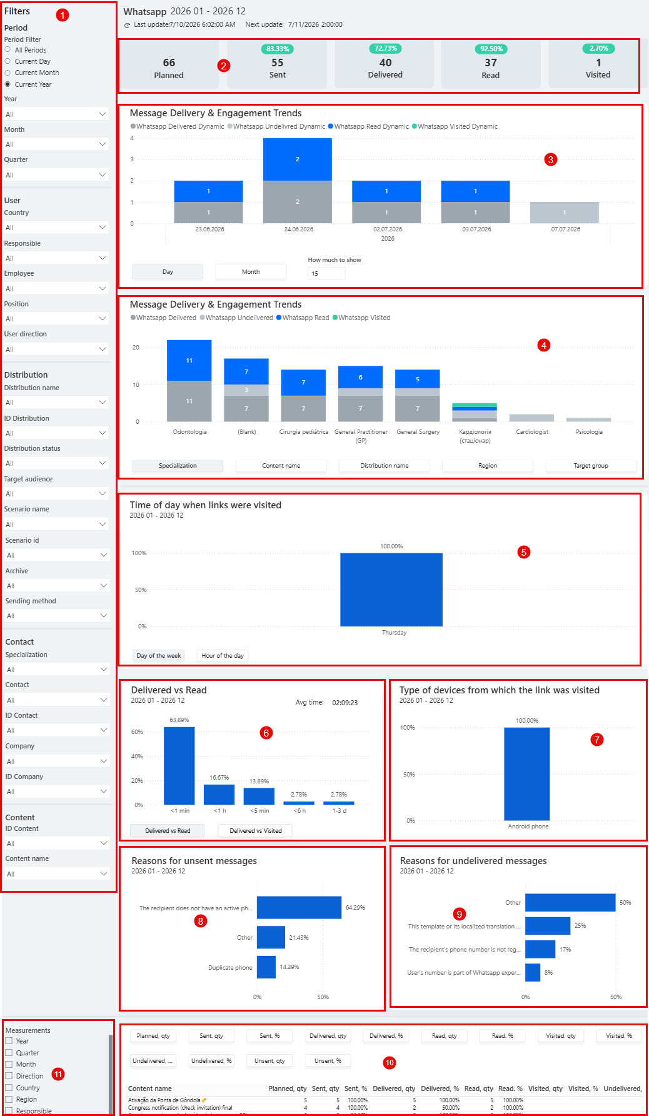649x1116 pixels.
Task: Show visits by Hour of the day
Action: pos(223,656)
